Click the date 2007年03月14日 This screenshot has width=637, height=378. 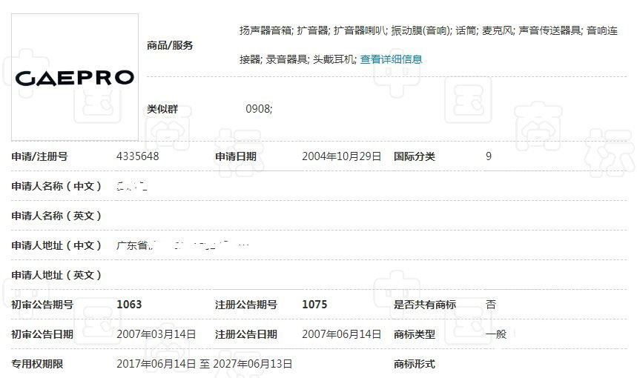(156, 334)
